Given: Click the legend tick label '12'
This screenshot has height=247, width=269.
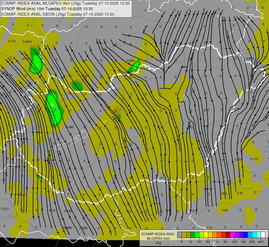Looking at the screenshot, I should pos(190,242).
